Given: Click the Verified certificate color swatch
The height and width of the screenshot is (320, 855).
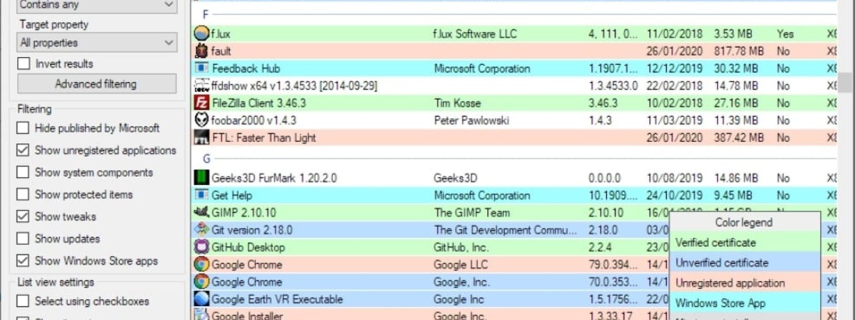Looking at the screenshot, I should (745, 243).
